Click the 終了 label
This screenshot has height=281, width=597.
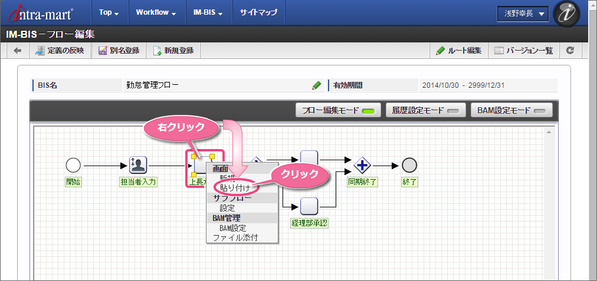(409, 182)
